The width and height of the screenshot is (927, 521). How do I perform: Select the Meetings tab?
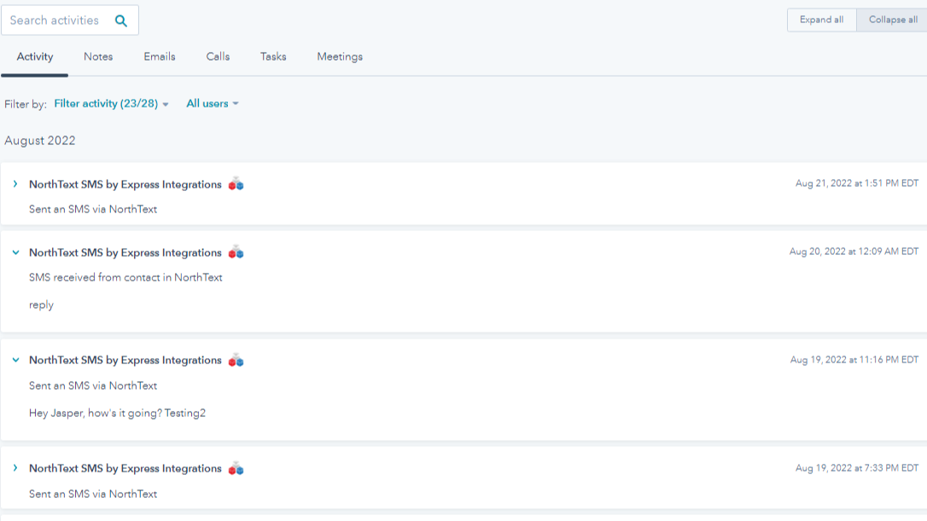click(x=339, y=56)
